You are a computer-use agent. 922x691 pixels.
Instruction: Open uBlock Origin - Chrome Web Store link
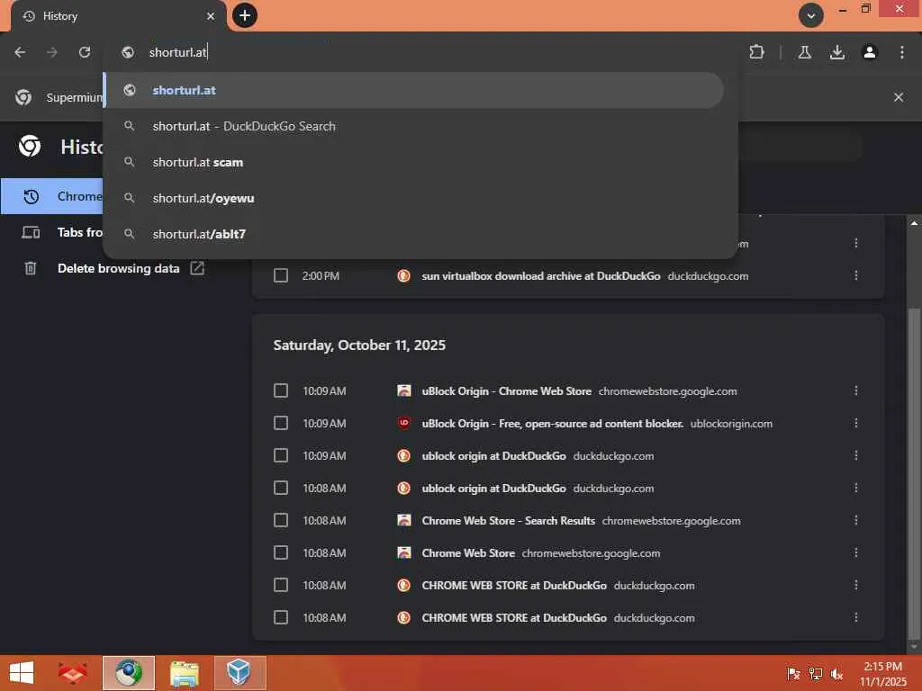coord(506,390)
